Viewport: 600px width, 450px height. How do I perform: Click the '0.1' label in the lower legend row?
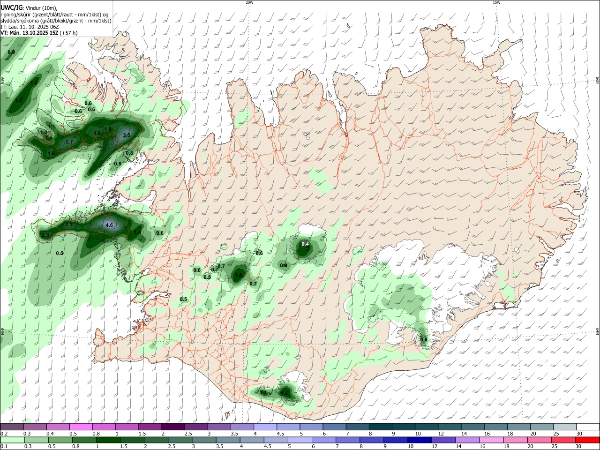click(4, 447)
